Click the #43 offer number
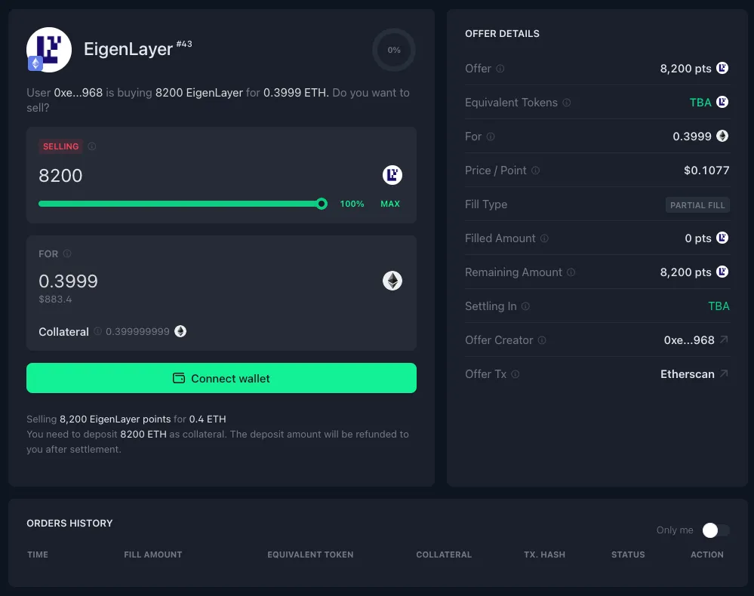Image resolution: width=754 pixels, height=596 pixels. coord(184,44)
